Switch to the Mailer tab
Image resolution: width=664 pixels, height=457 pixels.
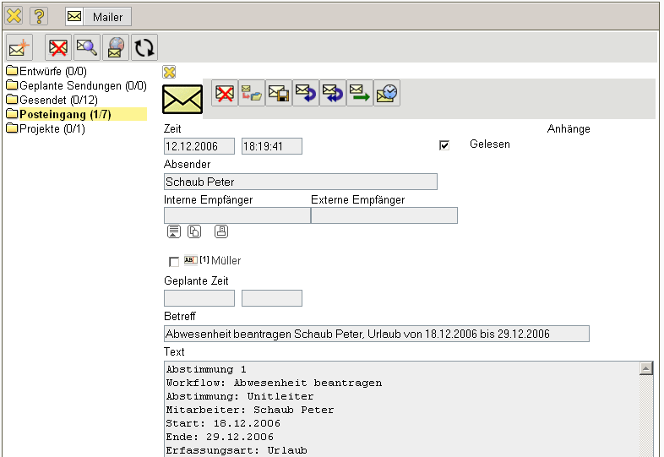click(97, 17)
